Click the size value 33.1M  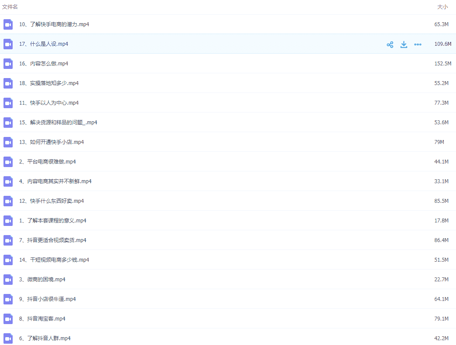coord(442,181)
